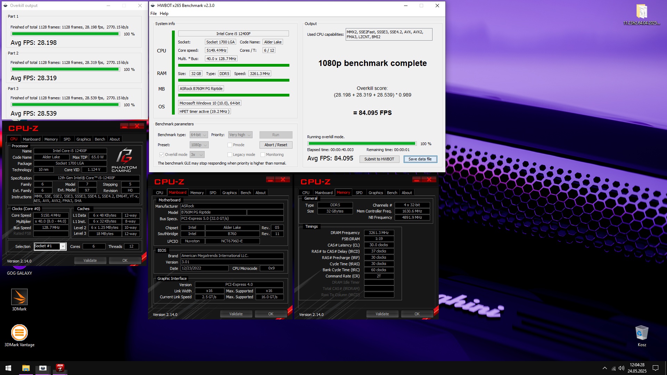This screenshot has width=667, height=375.
Task: Select the ASRock CPU-Z taskbar icon
Action: tap(60, 368)
